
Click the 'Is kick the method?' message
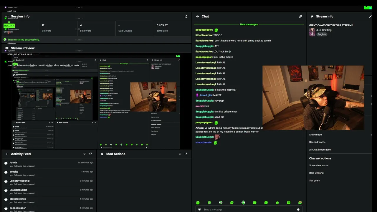225,90
